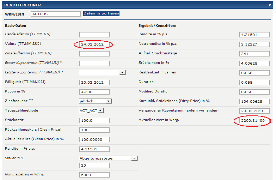This screenshot has height=180, width=276.
Task: Click the Stücknotiz input field
Action: (x=94, y=120)
